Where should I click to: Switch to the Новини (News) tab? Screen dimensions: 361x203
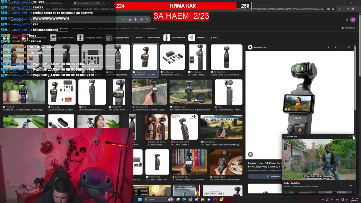click(91, 28)
